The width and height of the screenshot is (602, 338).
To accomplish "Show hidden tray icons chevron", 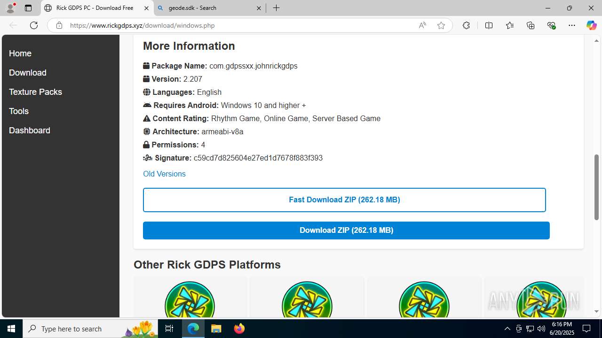I will click(x=507, y=329).
